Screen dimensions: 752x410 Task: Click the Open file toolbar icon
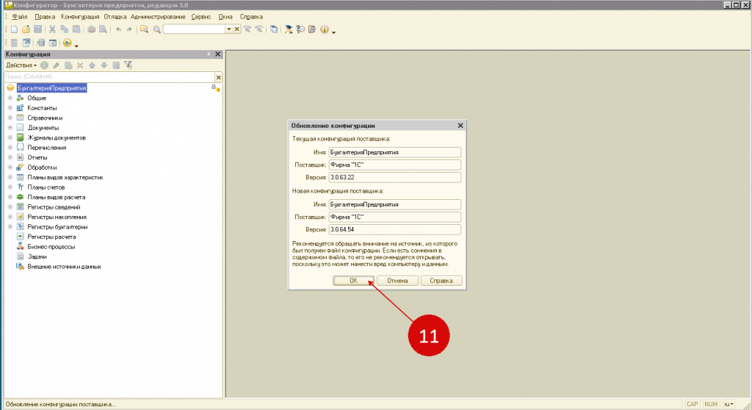coord(26,29)
